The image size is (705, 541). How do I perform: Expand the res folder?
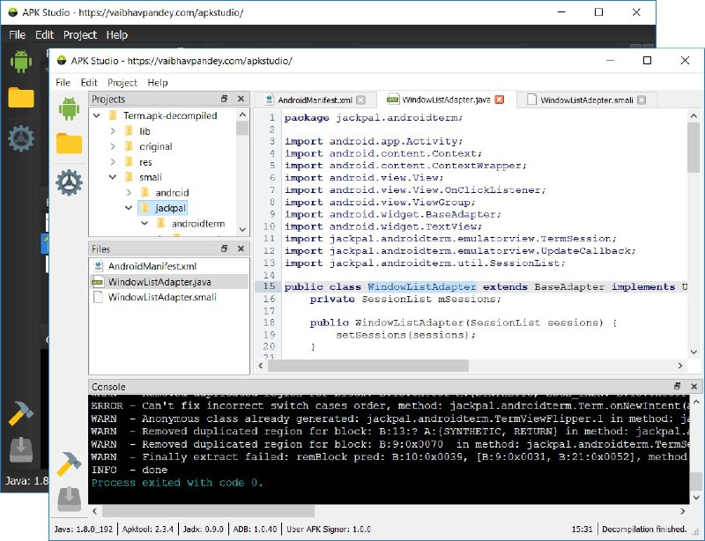point(113,162)
